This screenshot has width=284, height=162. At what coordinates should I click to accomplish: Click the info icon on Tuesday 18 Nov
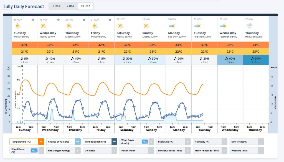32,20
